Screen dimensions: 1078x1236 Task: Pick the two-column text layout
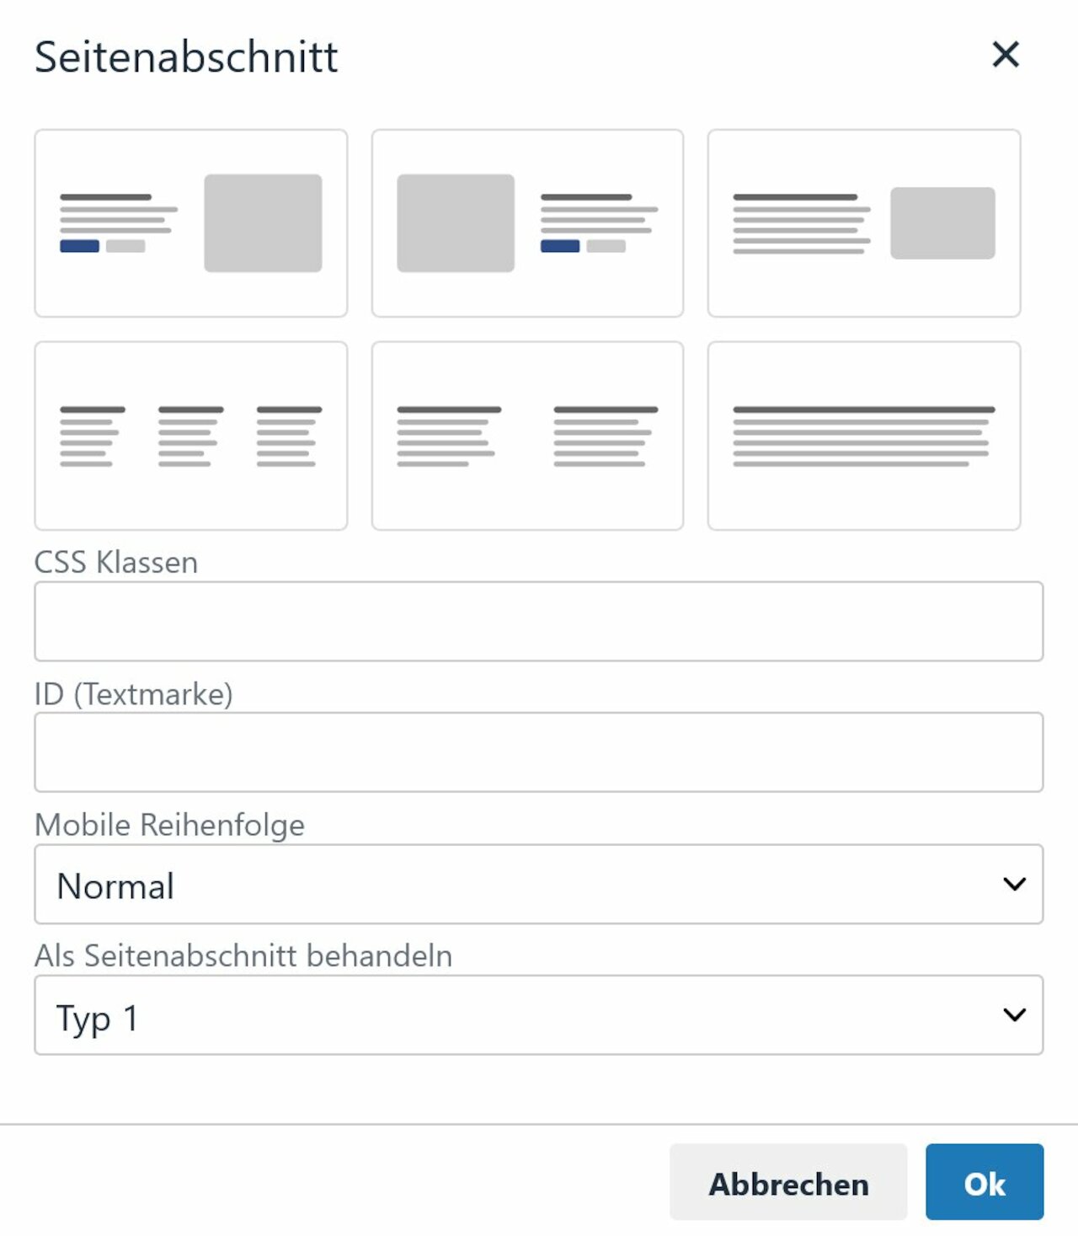tap(527, 436)
